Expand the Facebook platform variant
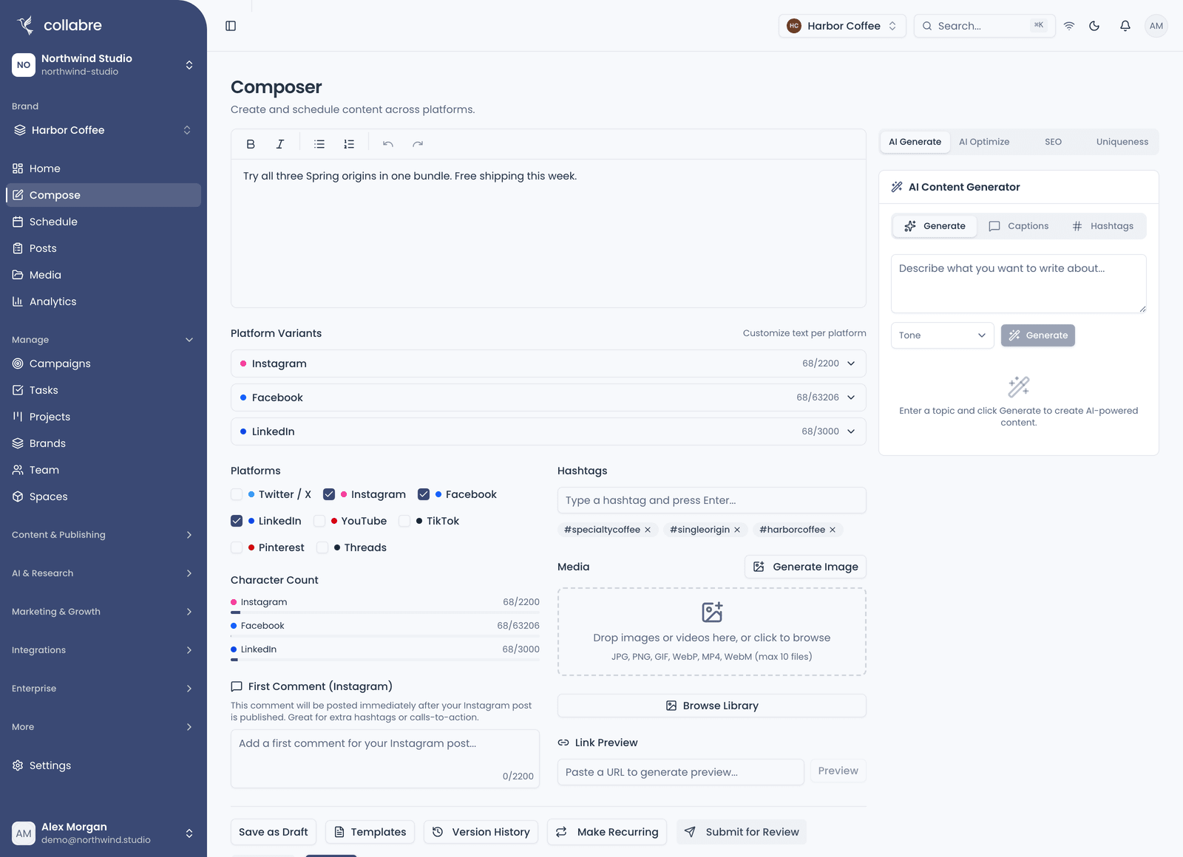 (549, 397)
